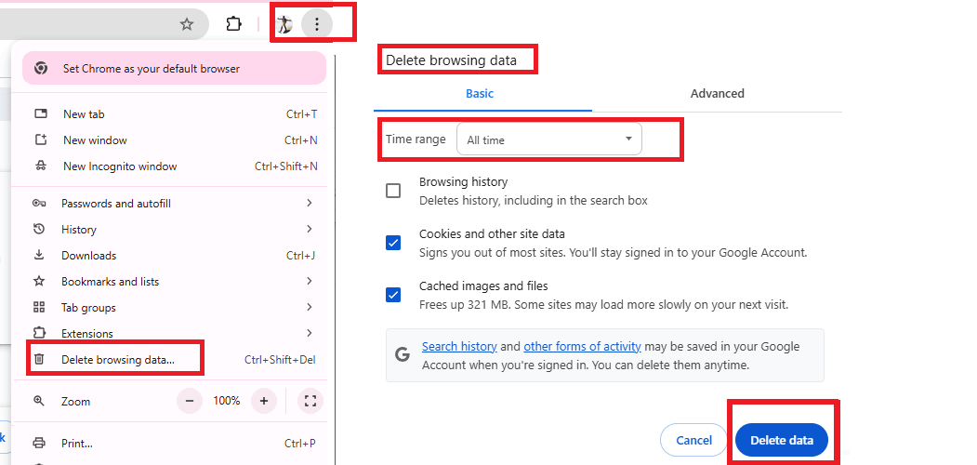Increase zoom with the plus button
The width and height of the screenshot is (977, 465).
(264, 401)
